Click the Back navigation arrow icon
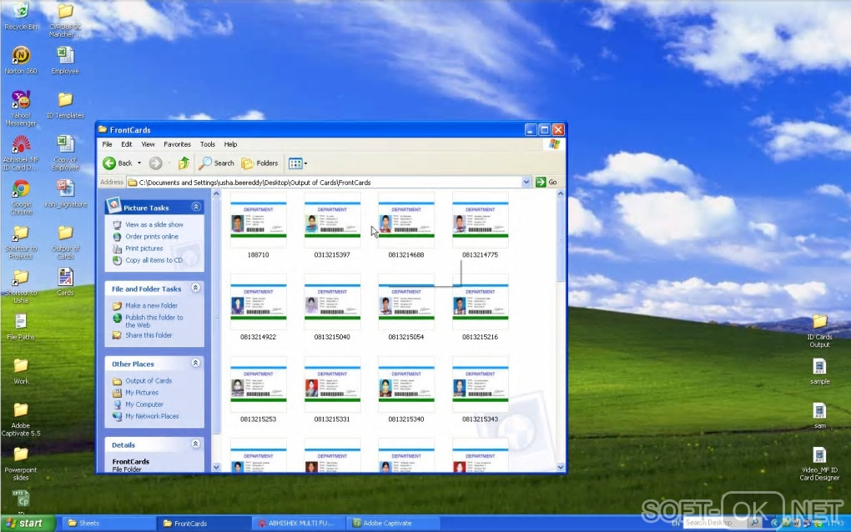The height and width of the screenshot is (532, 851). click(x=109, y=163)
